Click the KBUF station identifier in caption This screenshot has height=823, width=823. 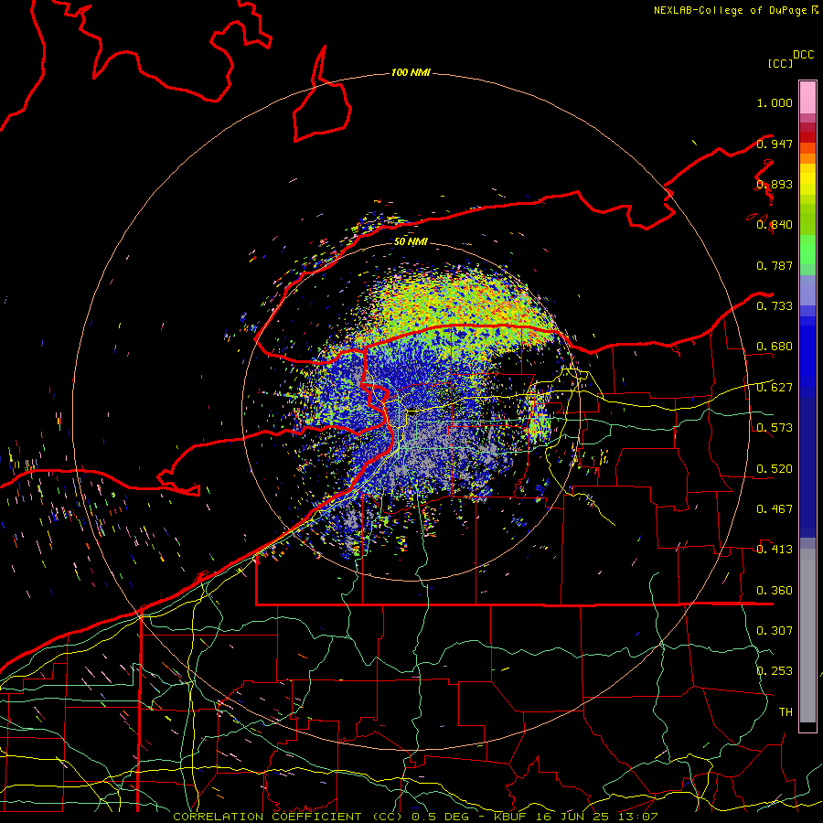tap(508, 817)
